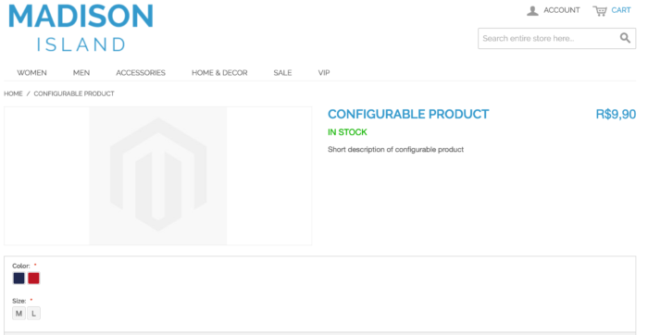Screen dimensions: 648x335
Task: Click the R$9,90 price
Action: 616,114
